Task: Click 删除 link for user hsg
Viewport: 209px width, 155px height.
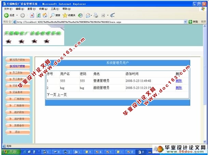Action: tap(179, 88)
